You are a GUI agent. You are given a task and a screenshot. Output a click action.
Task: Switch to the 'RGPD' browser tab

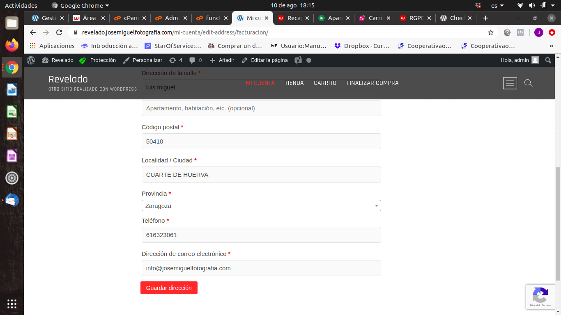[416, 18]
